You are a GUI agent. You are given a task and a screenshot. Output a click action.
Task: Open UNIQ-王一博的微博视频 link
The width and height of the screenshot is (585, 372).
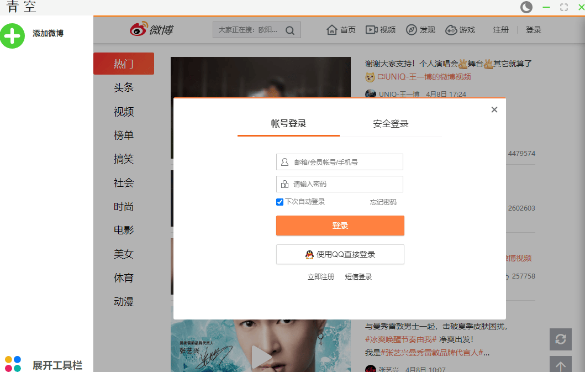point(424,77)
